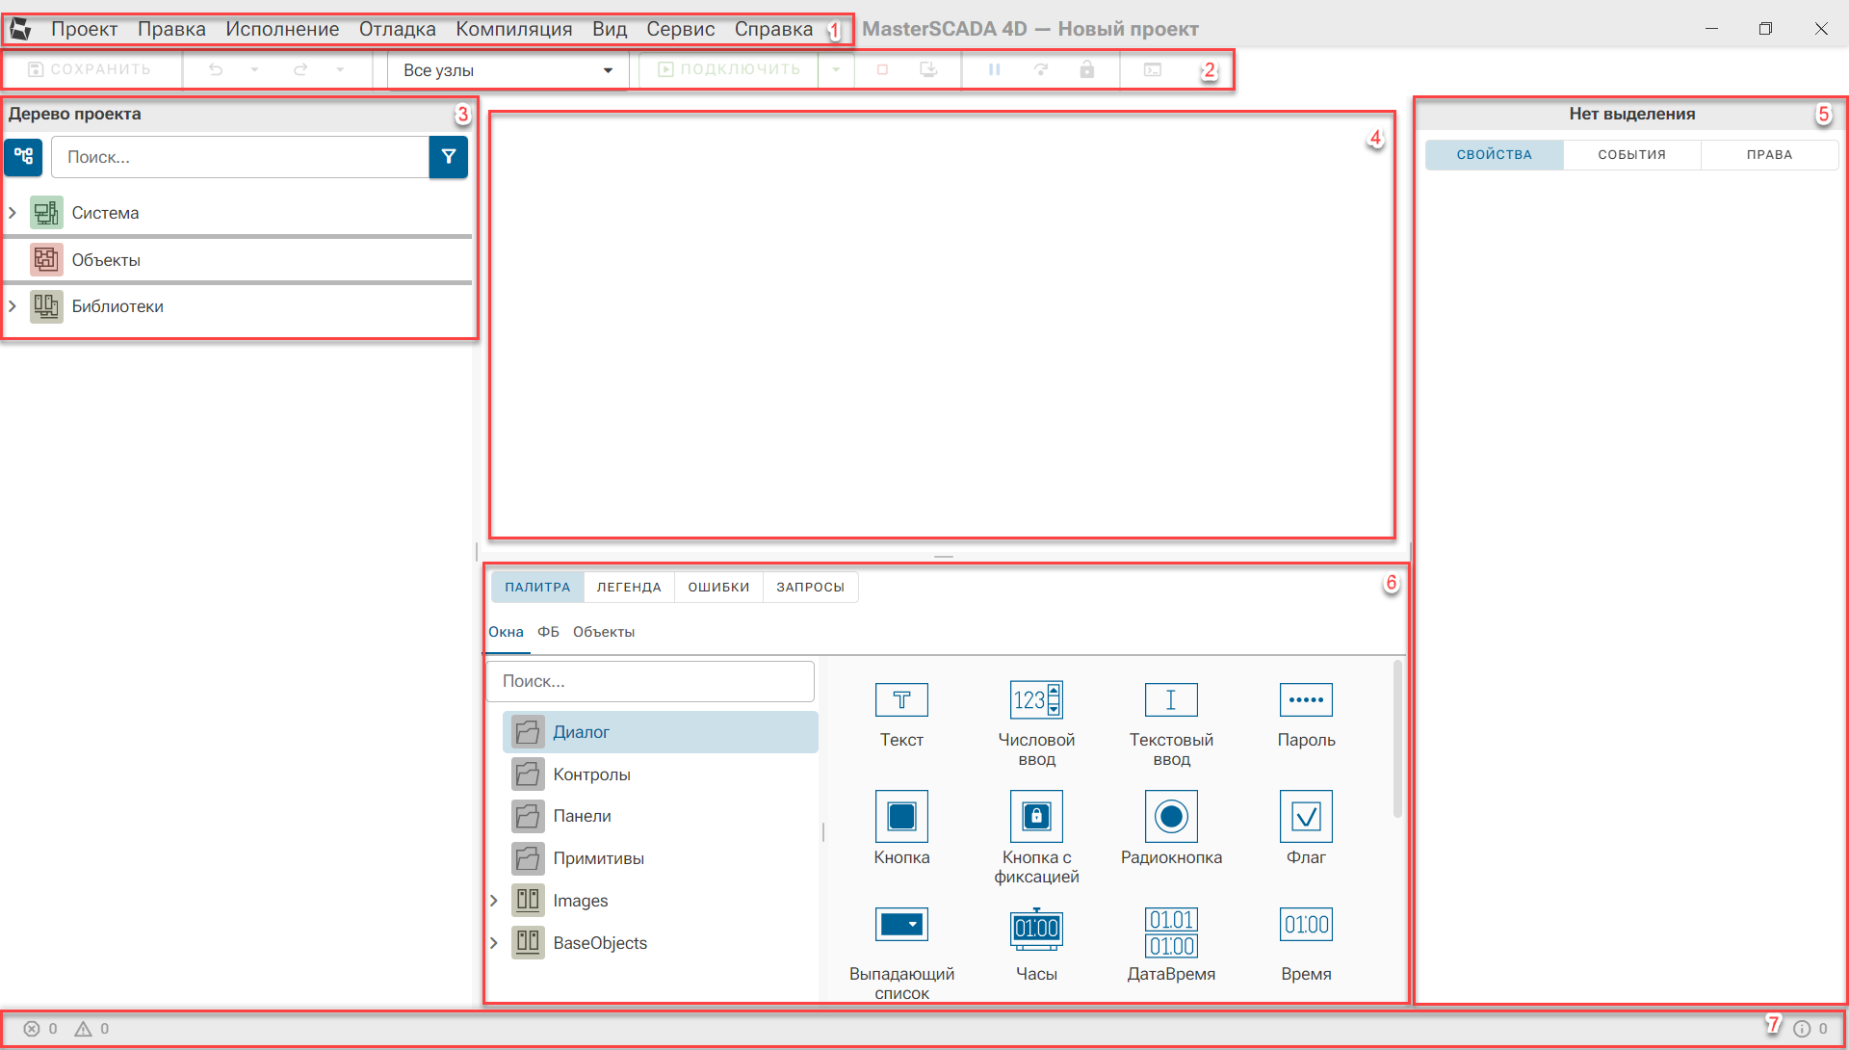Viewport: 1849px width, 1050px height.
Task: Click the terminal console icon in the toolbar
Action: [1153, 69]
